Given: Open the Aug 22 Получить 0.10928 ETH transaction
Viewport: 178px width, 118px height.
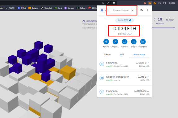Looking at the screenshot, I should click(x=124, y=64).
